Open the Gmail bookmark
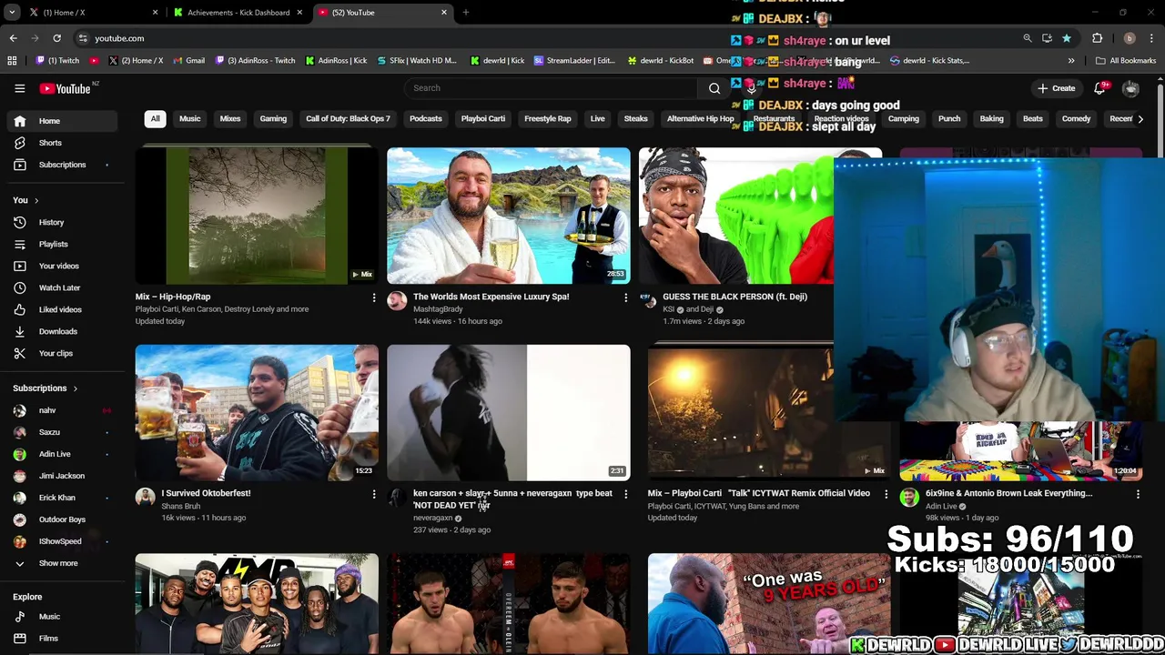 point(188,61)
